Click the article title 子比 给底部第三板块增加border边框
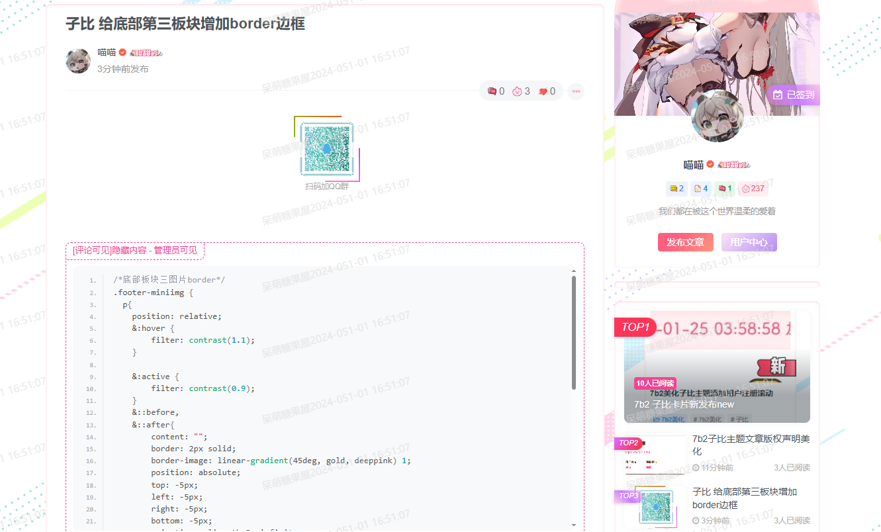 [x=185, y=24]
